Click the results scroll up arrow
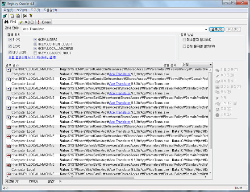250x192 pixels. click(x=210, y=69)
